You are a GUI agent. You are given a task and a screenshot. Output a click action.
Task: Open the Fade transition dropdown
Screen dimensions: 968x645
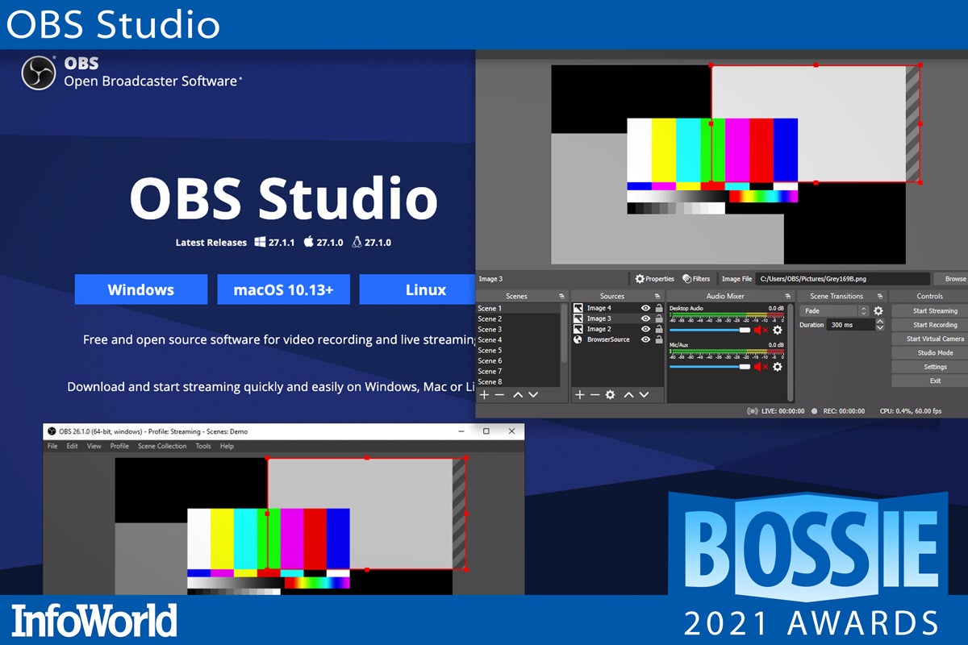click(x=835, y=310)
